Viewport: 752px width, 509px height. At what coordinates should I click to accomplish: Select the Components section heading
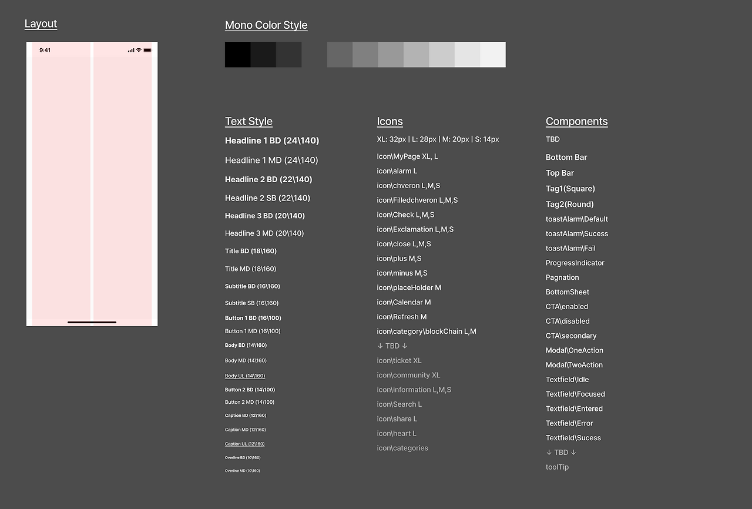tap(576, 121)
